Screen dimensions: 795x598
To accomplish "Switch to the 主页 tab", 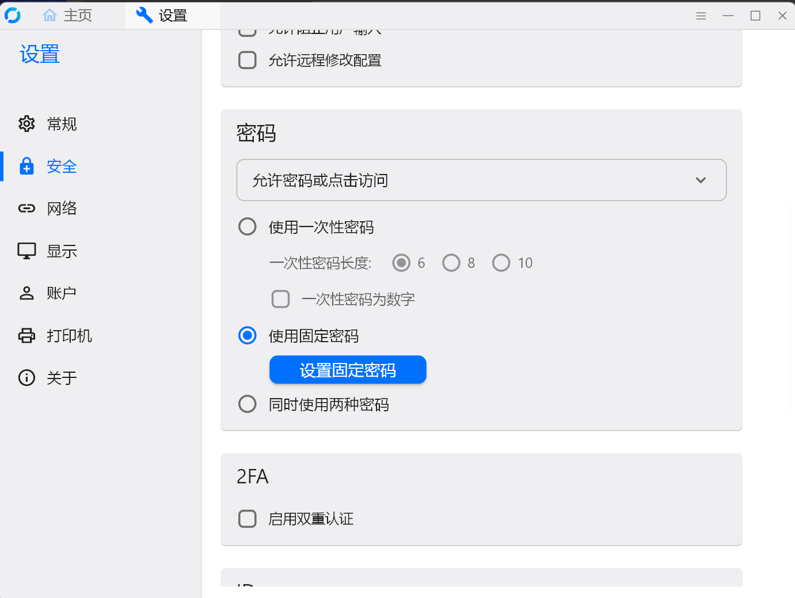I will click(x=67, y=15).
